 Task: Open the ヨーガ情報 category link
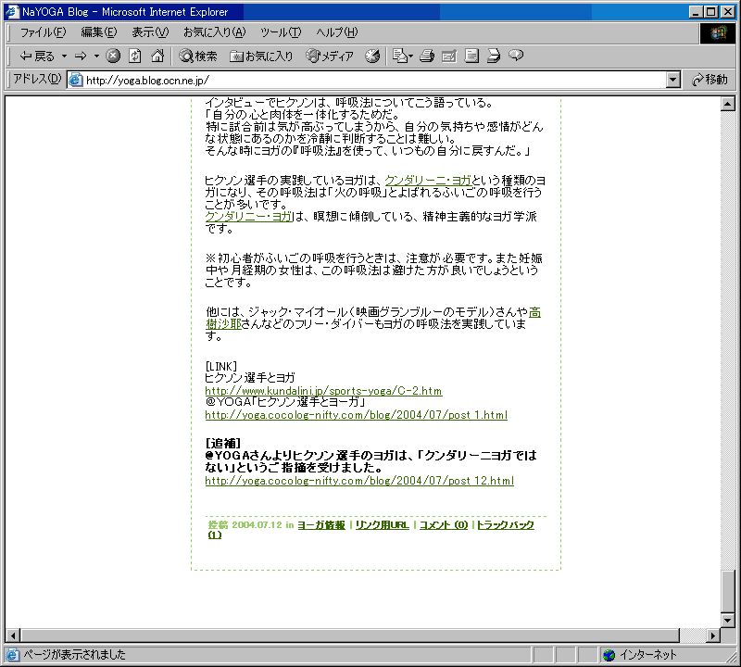click(321, 525)
